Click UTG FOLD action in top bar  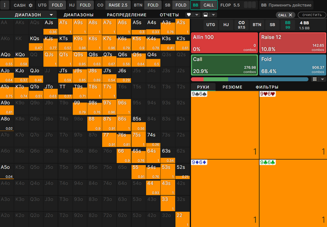[50, 5]
